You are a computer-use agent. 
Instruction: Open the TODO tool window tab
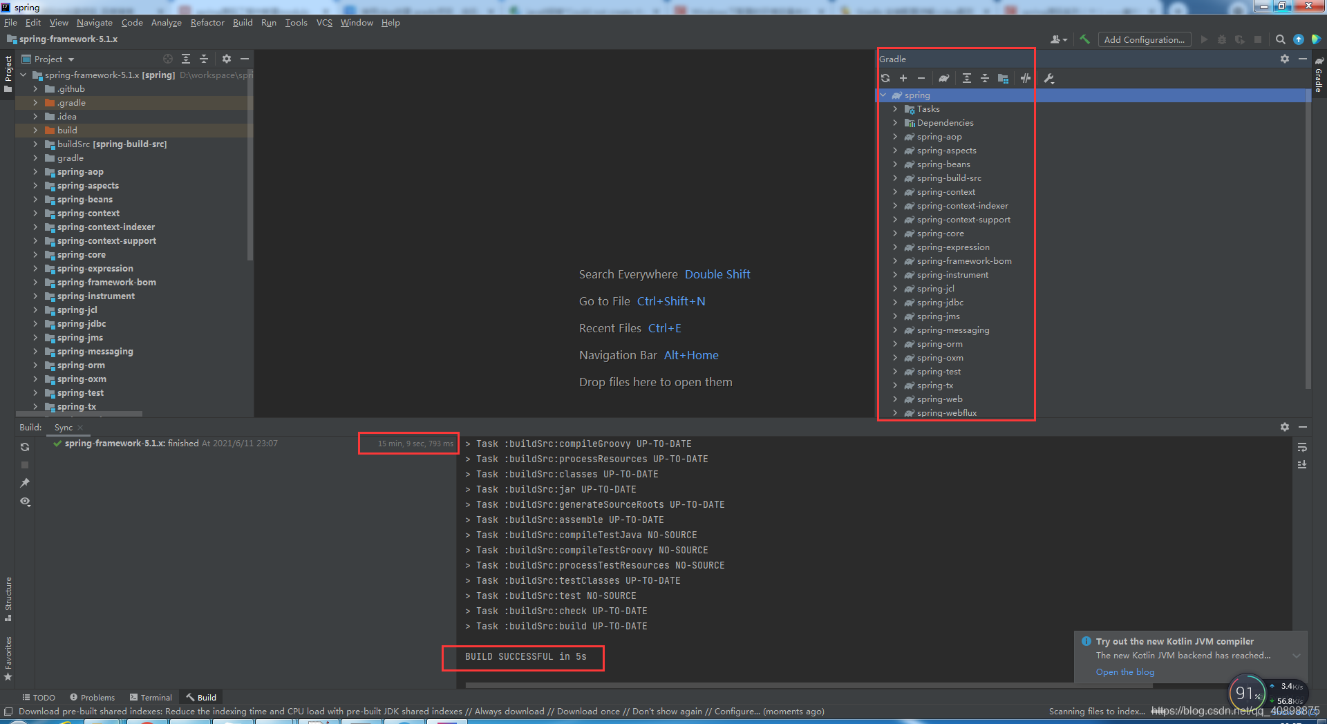pyautogui.click(x=39, y=697)
